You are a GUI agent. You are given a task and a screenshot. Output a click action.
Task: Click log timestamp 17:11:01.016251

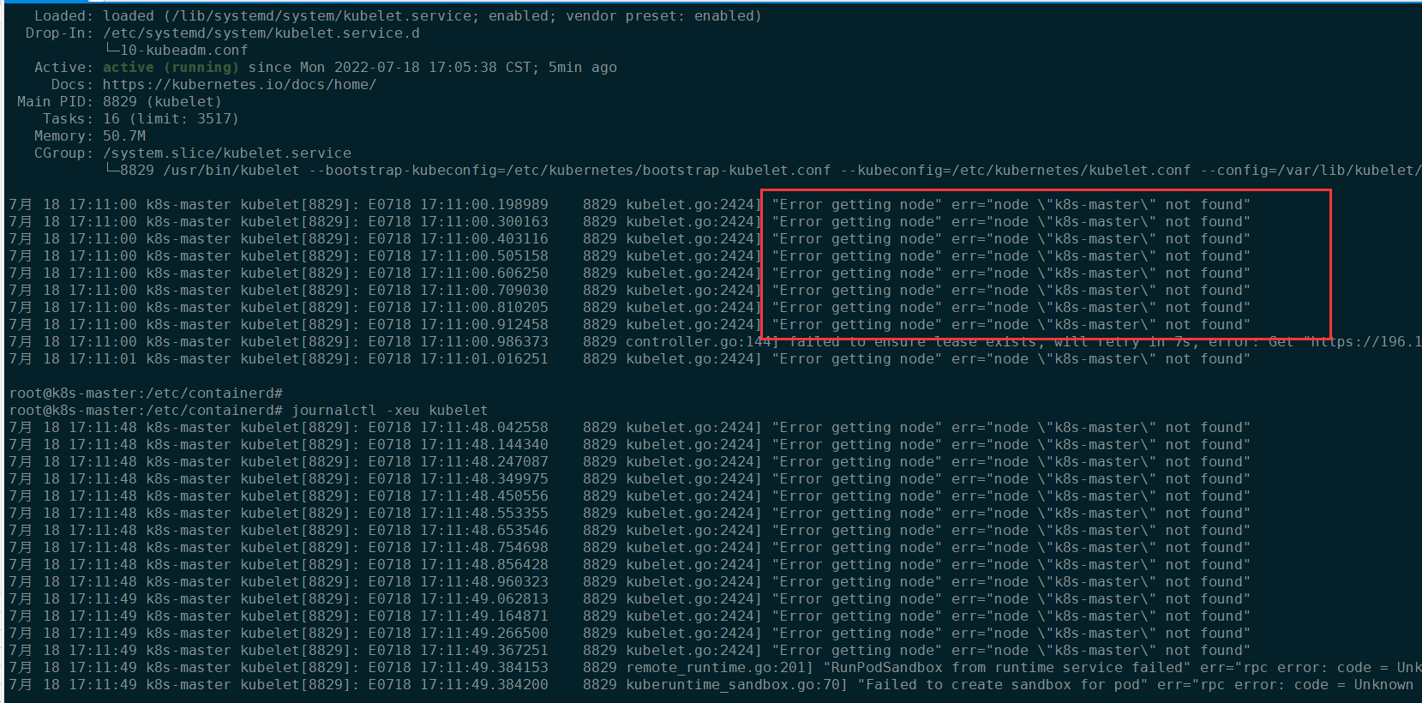(x=483, y=358)
